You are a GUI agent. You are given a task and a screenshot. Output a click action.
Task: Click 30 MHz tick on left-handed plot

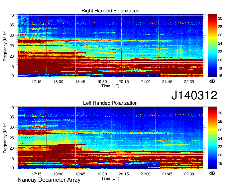coord(12,127)
